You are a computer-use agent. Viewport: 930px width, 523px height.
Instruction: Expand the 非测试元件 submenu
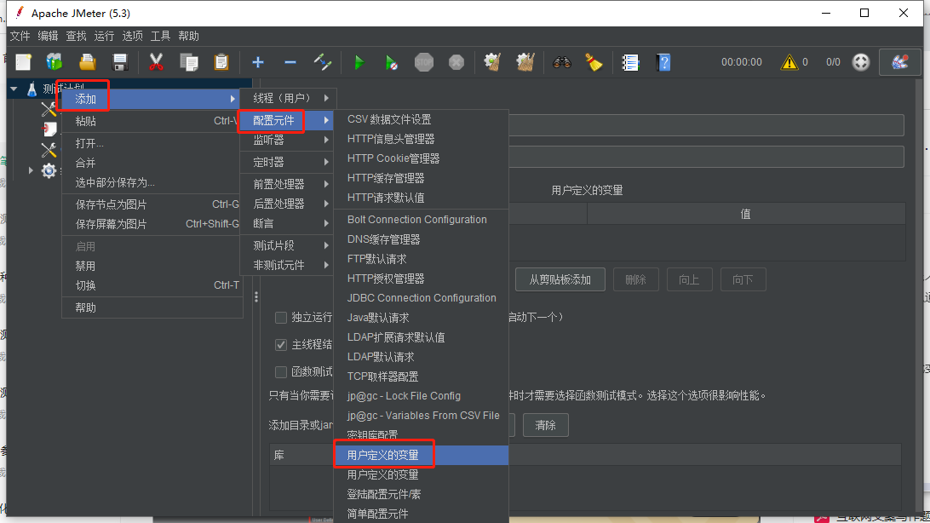pyautogui.click(x=288, y=265)
